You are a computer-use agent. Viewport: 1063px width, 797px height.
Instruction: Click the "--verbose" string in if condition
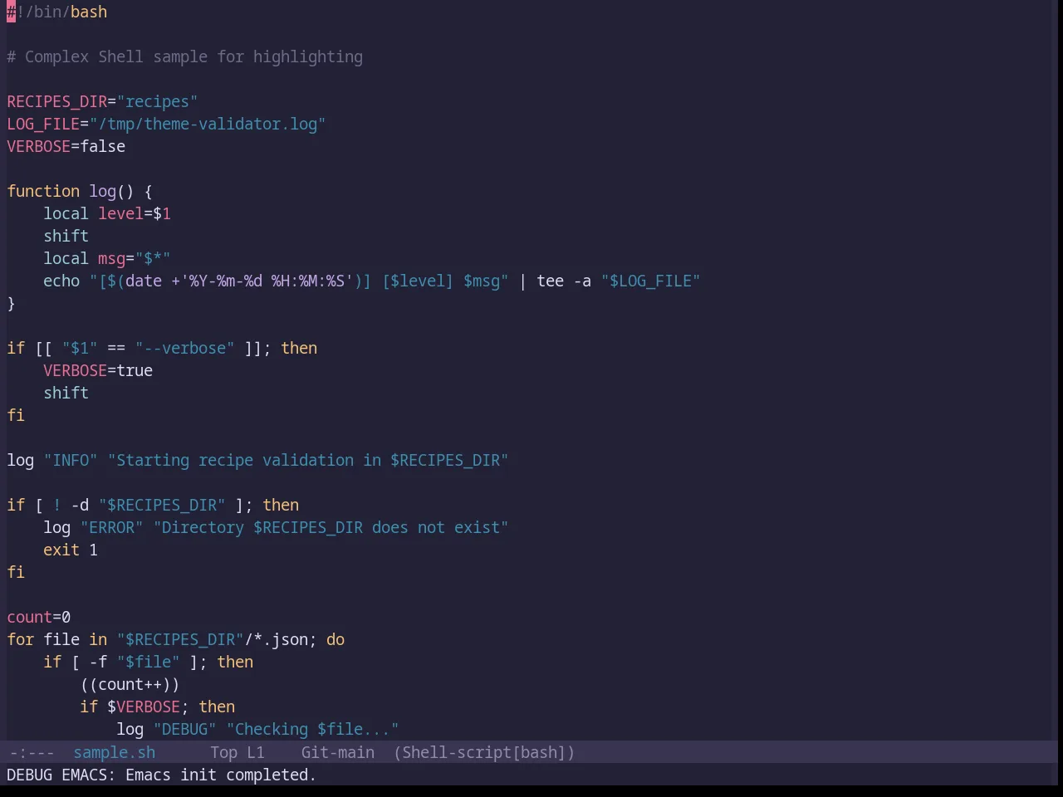coord(184,348)
